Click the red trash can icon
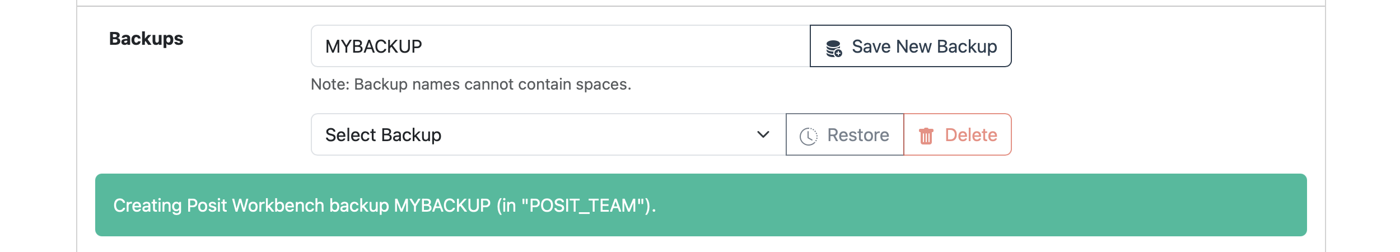Viewport: 1400px width, 252px height. coord(926,136)
